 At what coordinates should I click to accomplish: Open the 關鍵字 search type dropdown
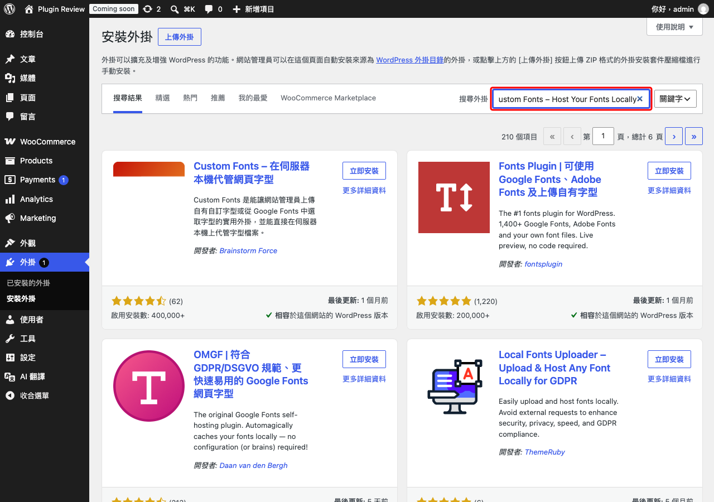[676, 99]
